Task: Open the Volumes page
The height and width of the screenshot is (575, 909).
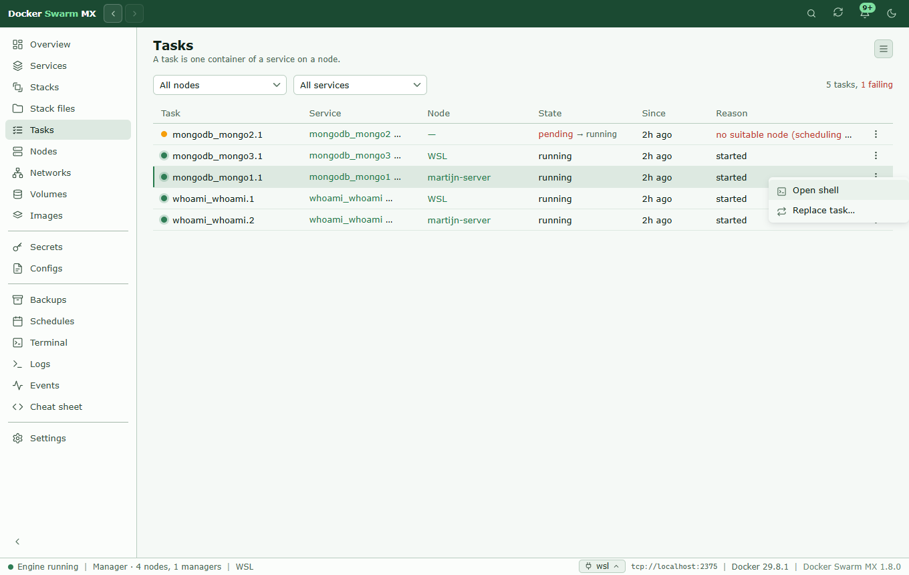Action: (x=68, y=194)
